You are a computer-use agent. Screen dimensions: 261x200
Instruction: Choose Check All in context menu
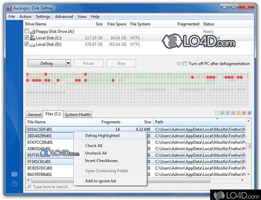click(x=110, y=145)
